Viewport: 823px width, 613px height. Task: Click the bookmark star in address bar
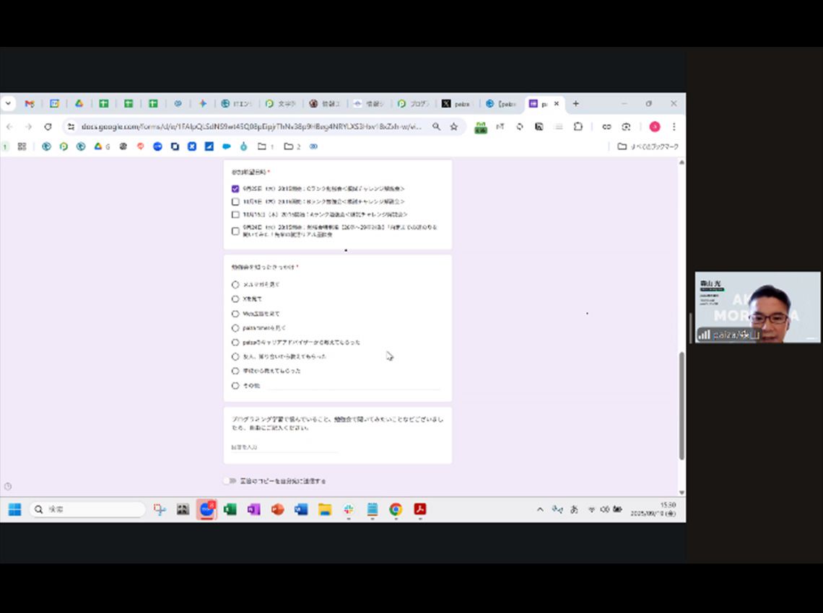click(x=453, y=127)
